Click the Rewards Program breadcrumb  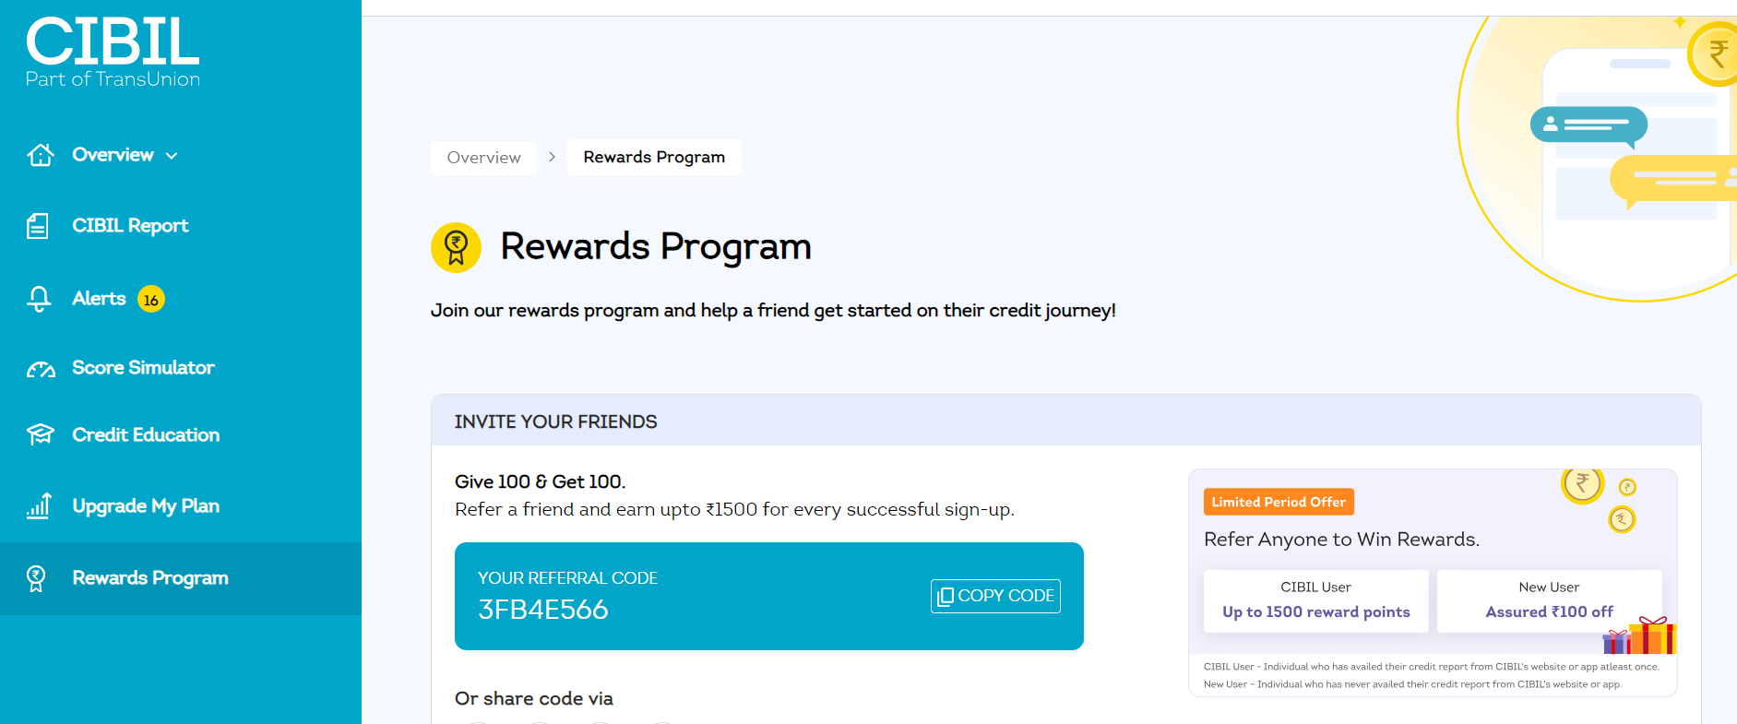[654, 158]
